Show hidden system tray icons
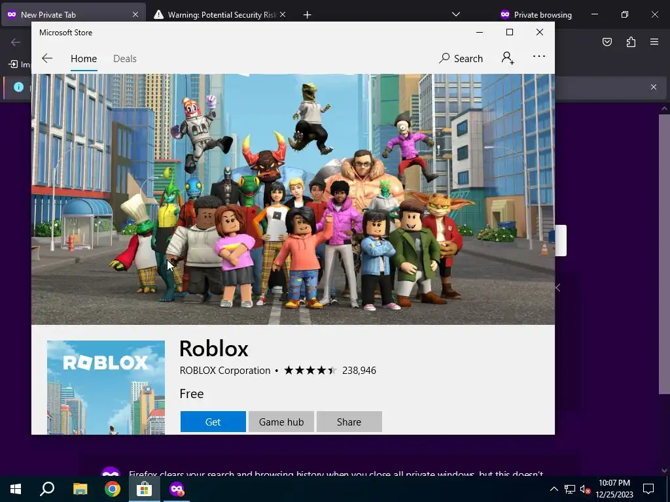670x502 pixels. (x=554, y=489)
